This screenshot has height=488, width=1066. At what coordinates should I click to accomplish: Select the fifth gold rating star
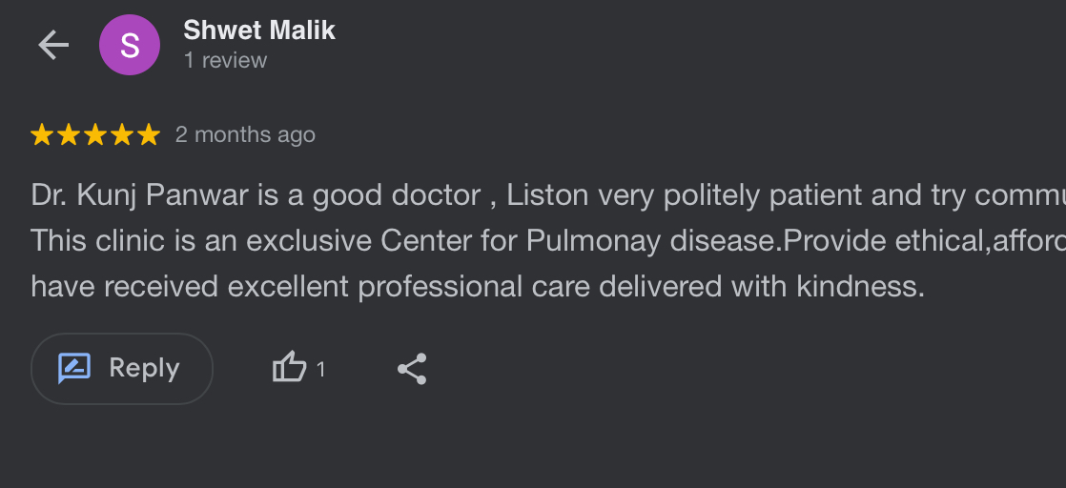point(149,134)
